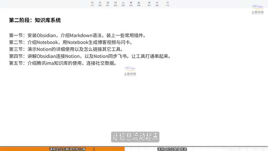Click the seventh toolbar icon with connected nodes
The image size is (268, 151).
click(139, 4)
